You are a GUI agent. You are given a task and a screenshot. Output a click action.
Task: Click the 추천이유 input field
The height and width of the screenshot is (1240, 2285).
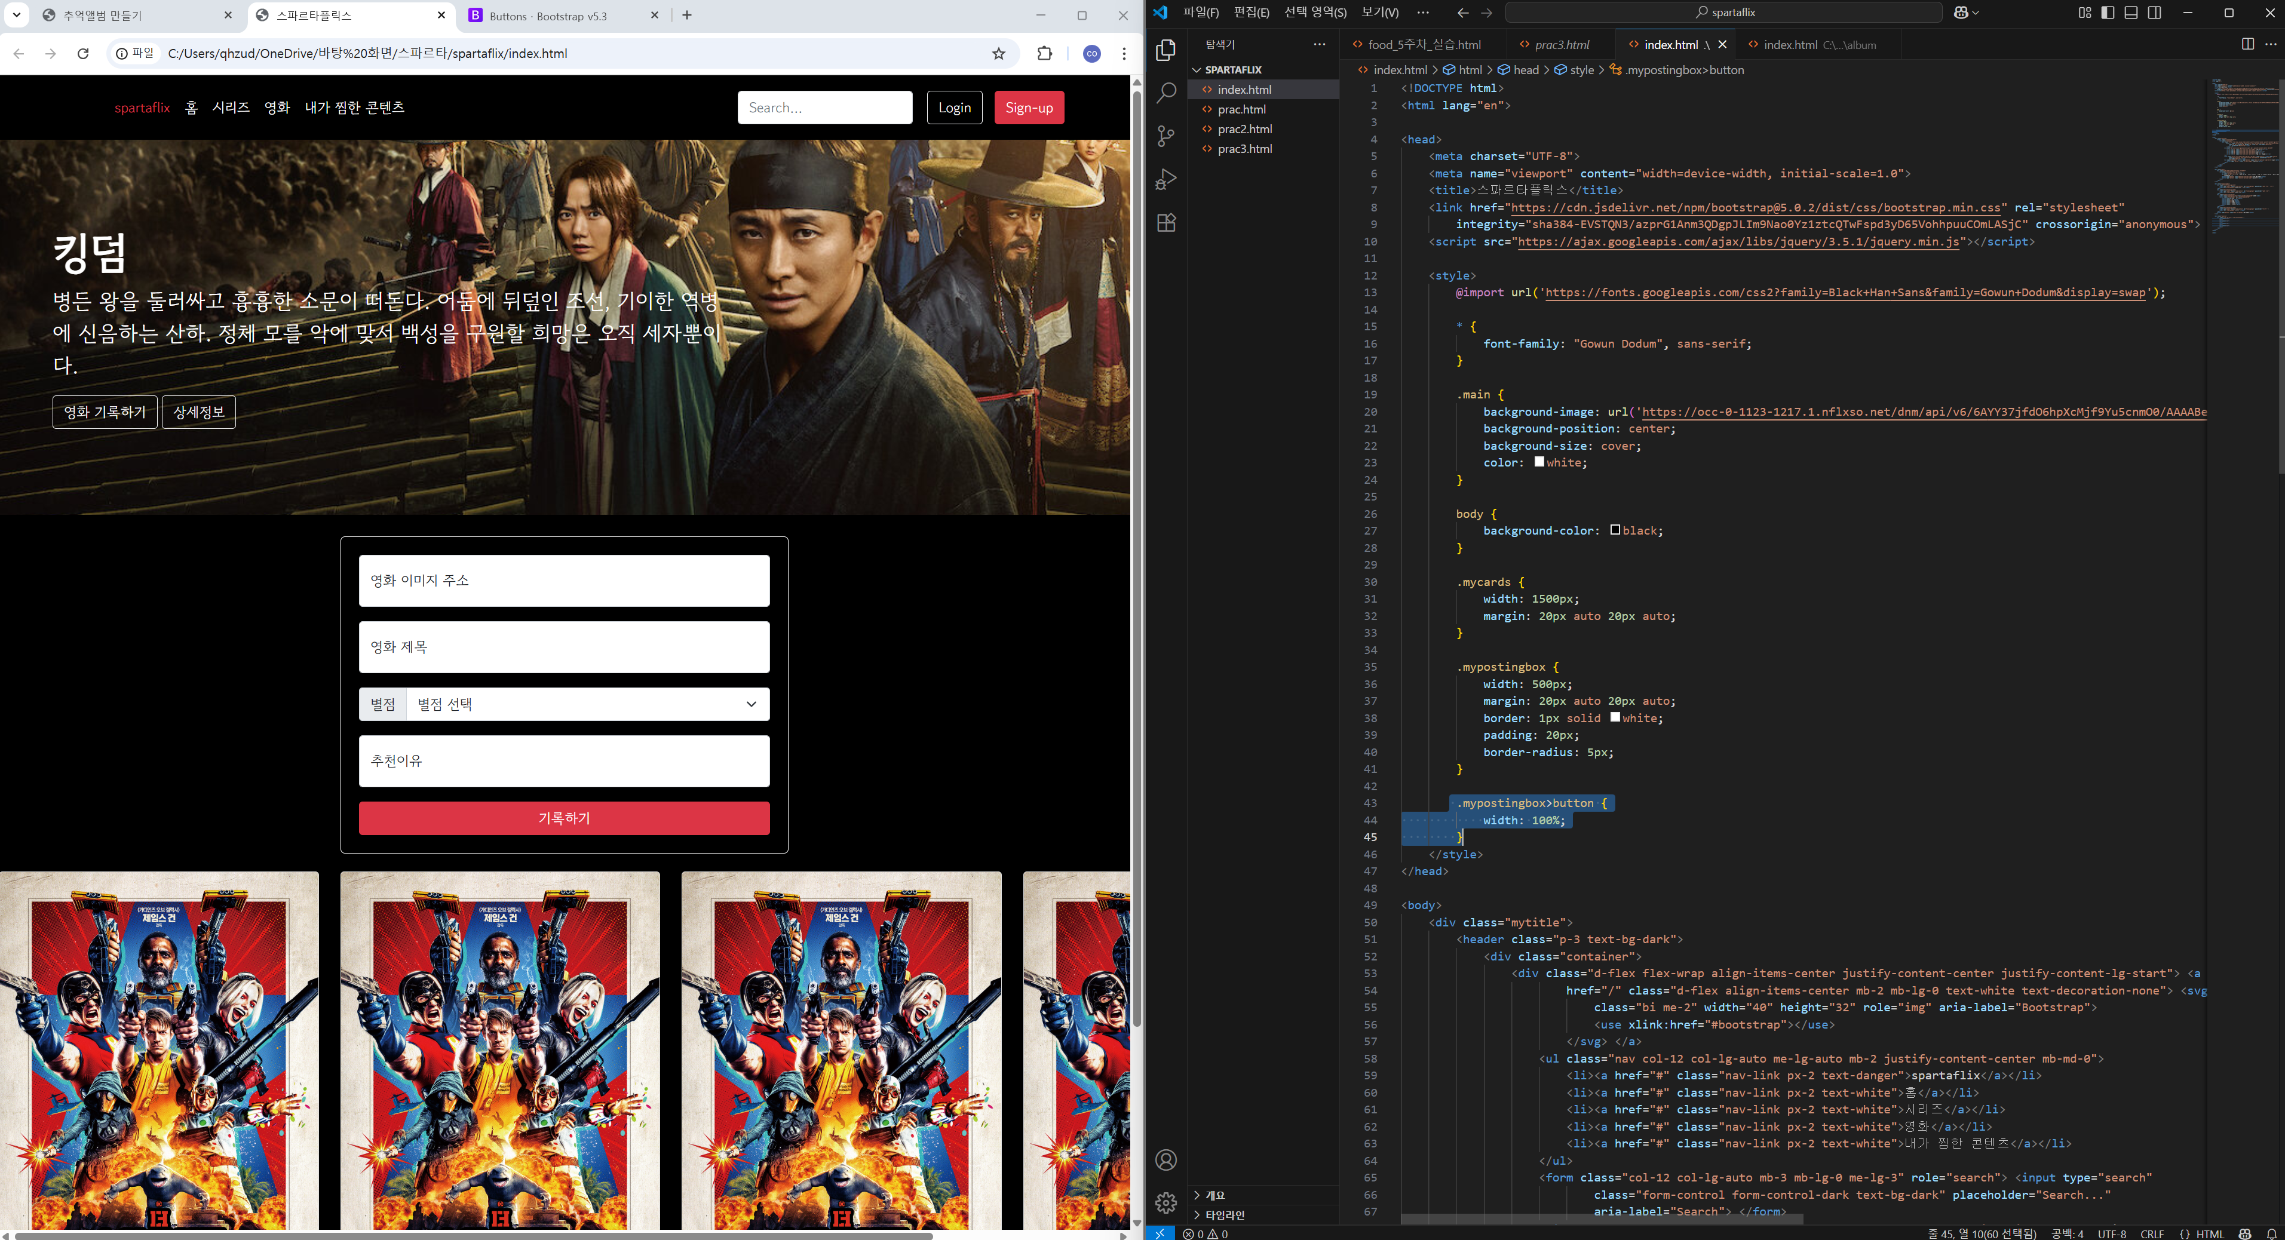click(x=564, y=761)
